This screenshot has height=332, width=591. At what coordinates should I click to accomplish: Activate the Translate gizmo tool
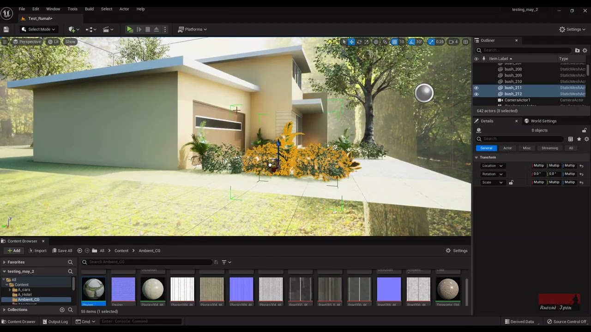point(351,42)
